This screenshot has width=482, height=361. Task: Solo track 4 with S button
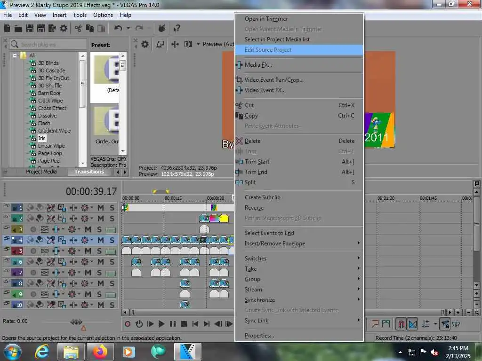(x=112, y=240)
